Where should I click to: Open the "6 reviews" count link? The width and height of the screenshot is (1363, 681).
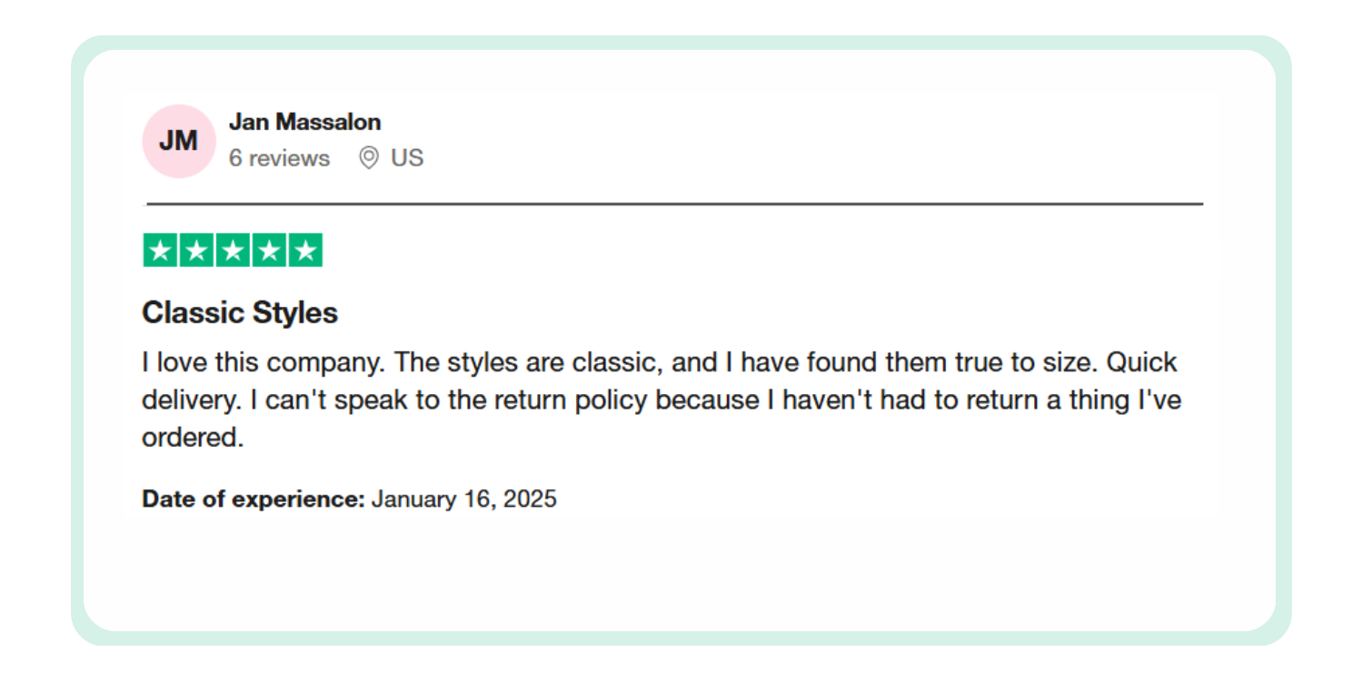[x=279, y=158]
